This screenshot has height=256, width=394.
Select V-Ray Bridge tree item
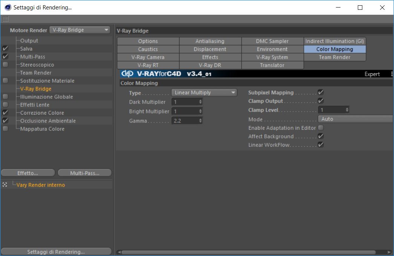pos(36,89)
